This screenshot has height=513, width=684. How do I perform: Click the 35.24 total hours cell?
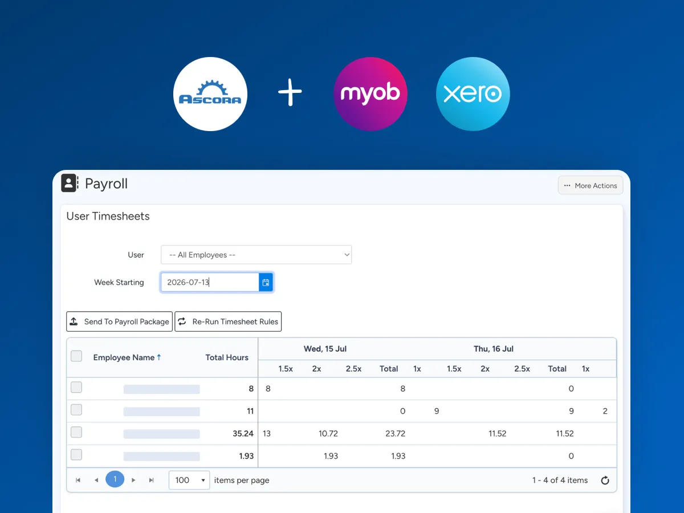[x=243, y=434]
